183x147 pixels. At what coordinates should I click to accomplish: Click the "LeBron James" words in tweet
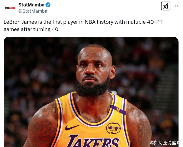(20, 22)
